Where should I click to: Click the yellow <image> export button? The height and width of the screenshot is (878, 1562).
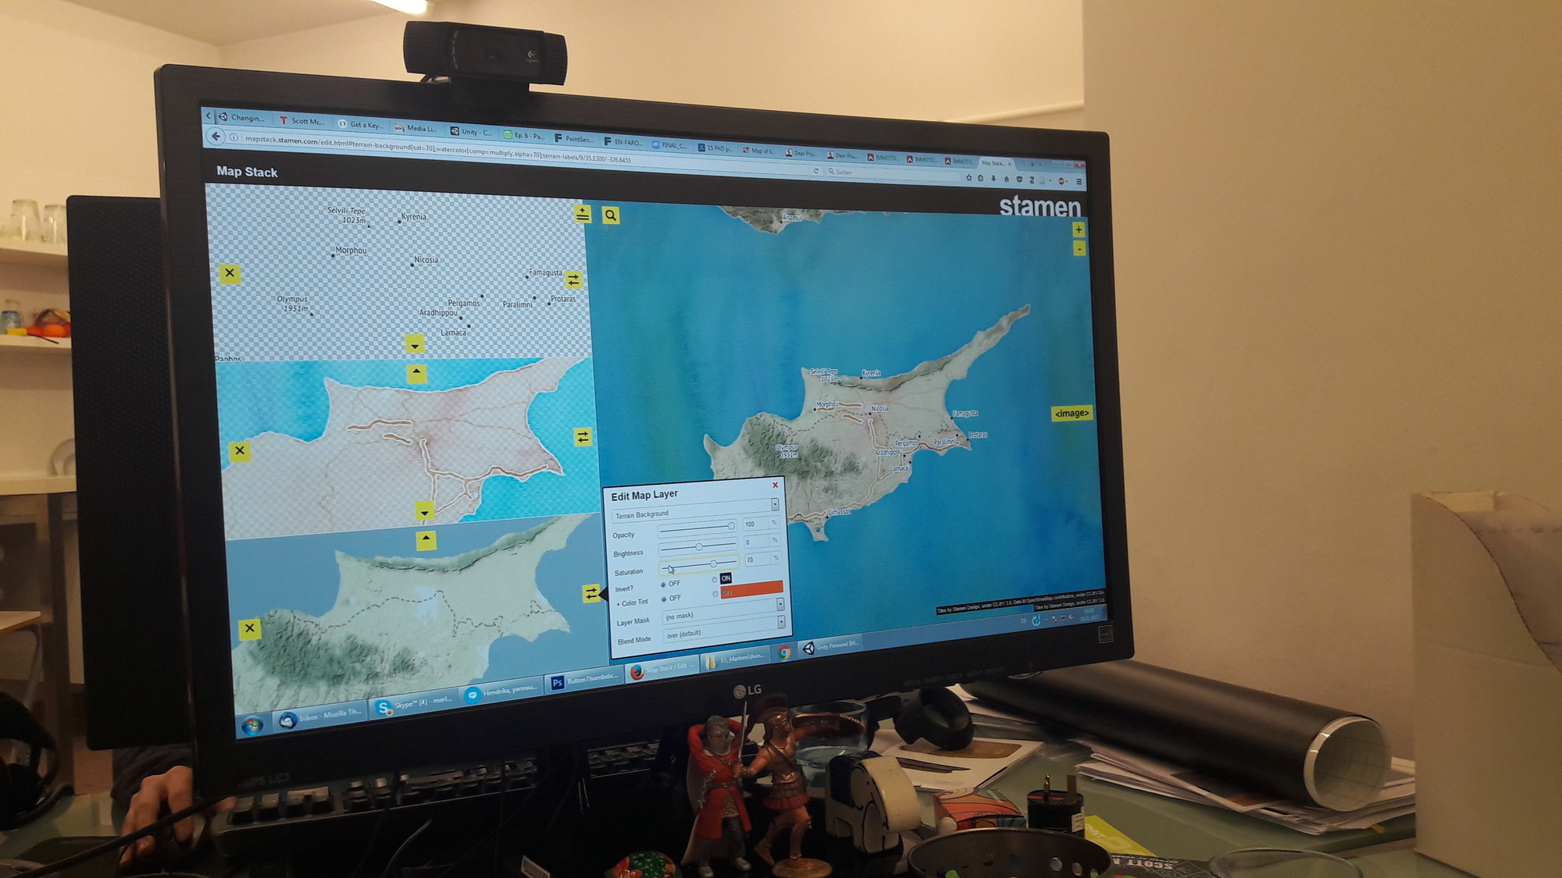(x=1071, y=414)
